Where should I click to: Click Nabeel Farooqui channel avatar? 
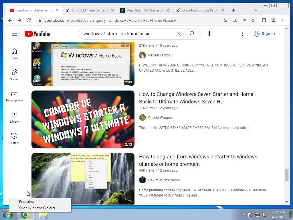click(x=142, y=55)
